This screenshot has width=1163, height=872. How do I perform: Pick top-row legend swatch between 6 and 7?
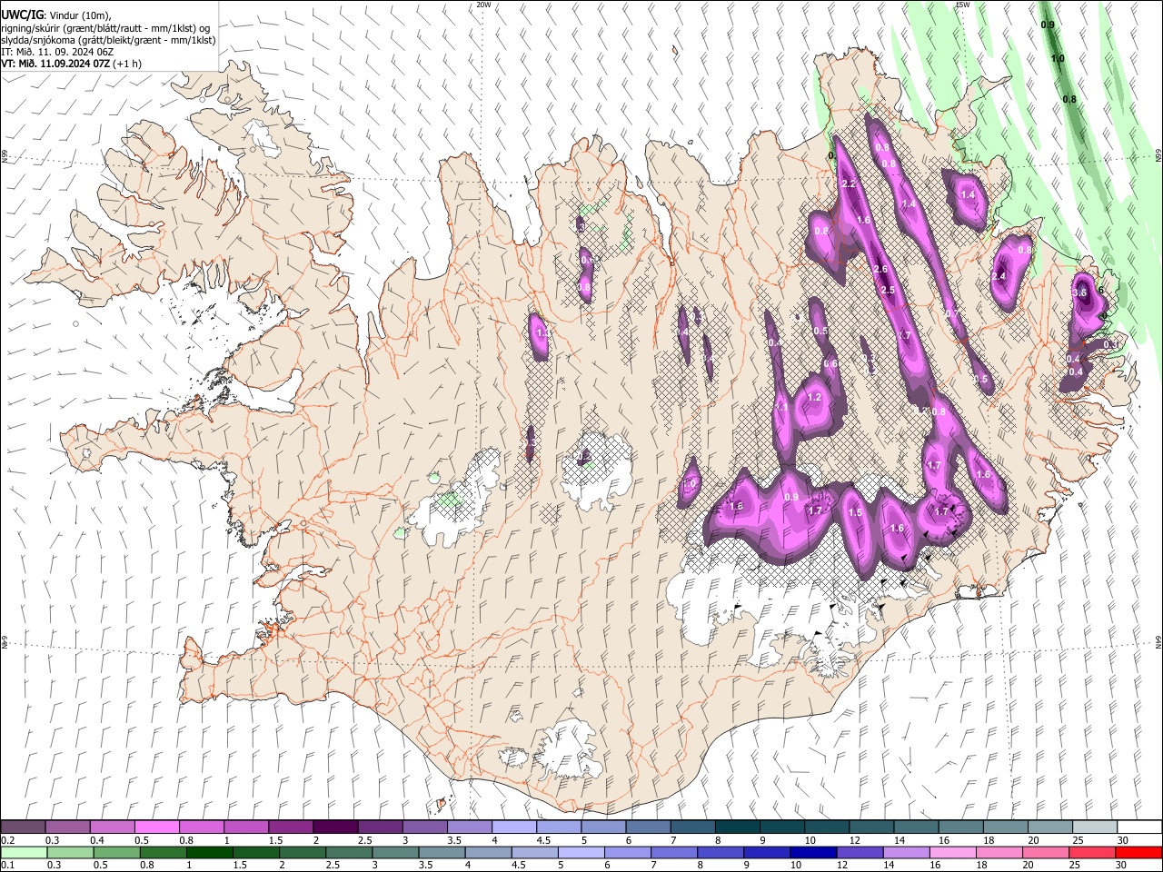(648, 827)
